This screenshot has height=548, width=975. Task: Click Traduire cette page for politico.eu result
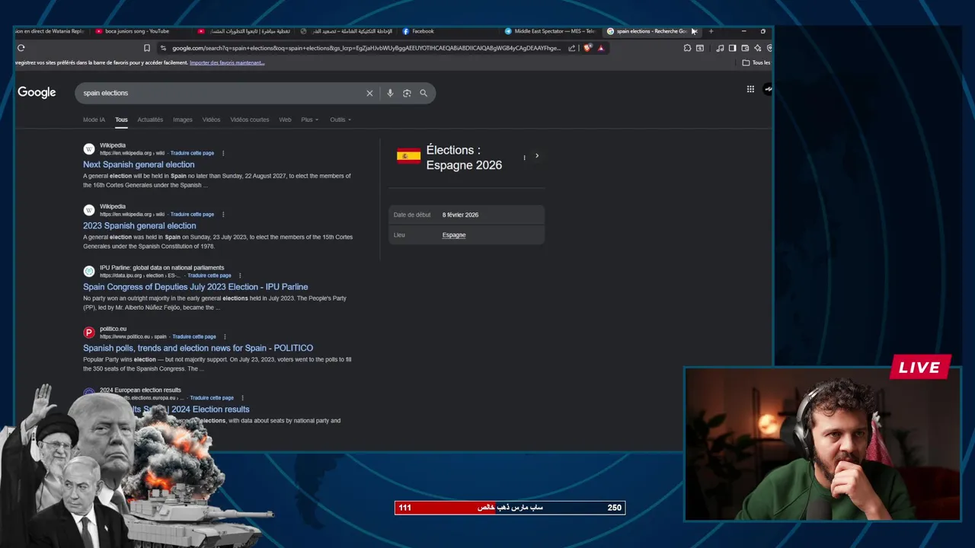click(x=194, y=336)
